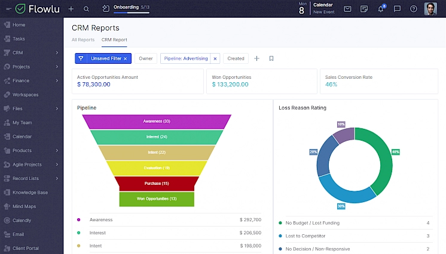
Task: Click the Awareness funnel segment
Action: 157,121
